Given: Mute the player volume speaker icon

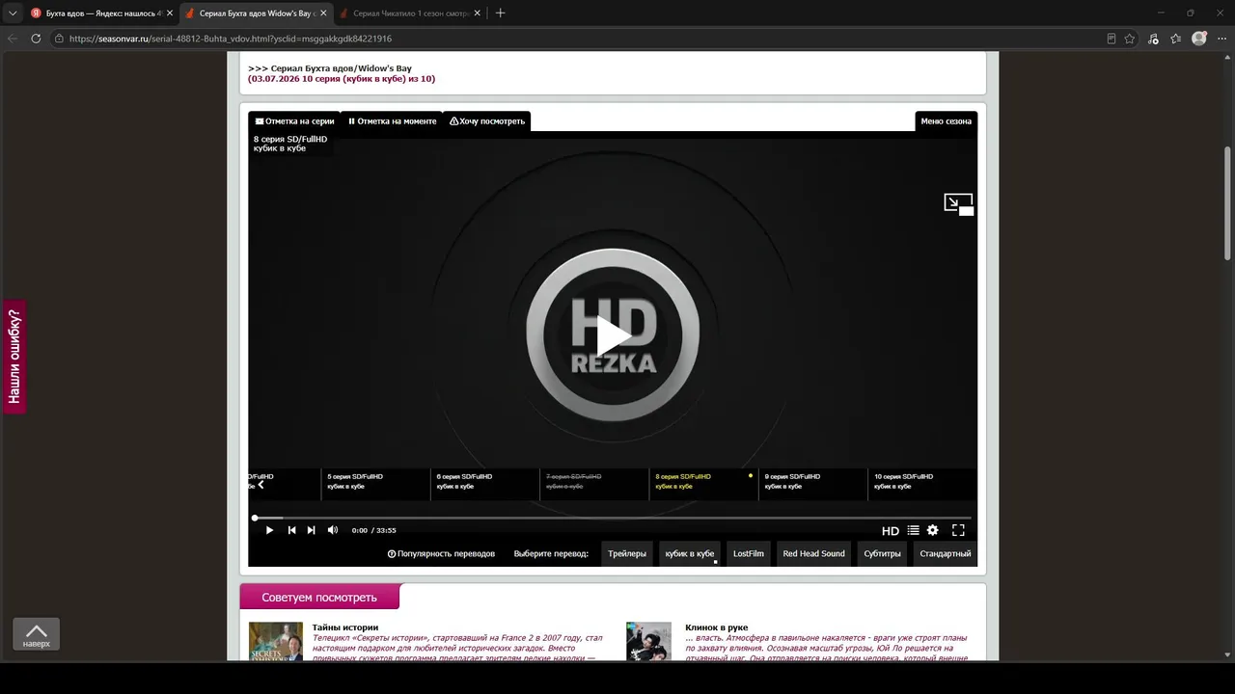Looking at the screenshot, I should 333,530.
